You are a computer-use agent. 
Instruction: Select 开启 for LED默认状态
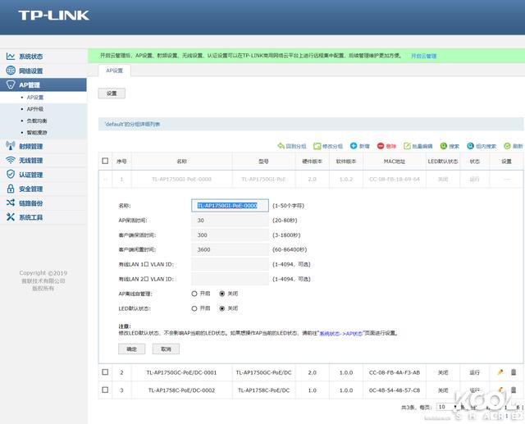(194, 308)
